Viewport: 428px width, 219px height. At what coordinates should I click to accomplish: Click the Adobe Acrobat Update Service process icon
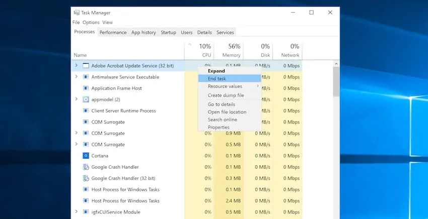(86, 66)
